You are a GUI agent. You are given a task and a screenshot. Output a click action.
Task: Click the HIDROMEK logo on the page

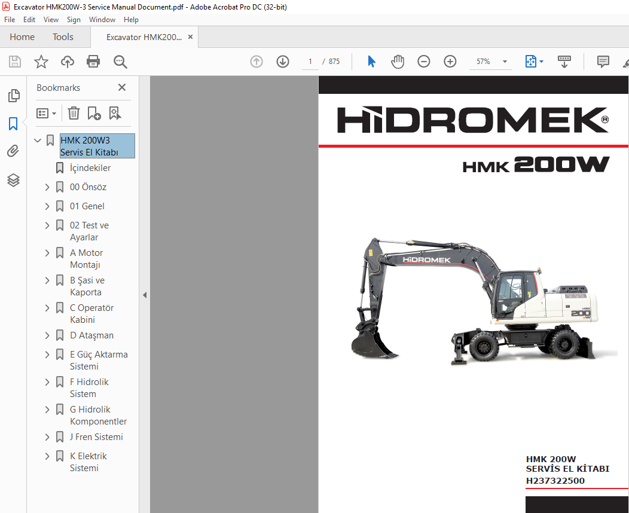tap(474, 120)
